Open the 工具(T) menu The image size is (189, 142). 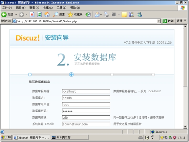61,8
